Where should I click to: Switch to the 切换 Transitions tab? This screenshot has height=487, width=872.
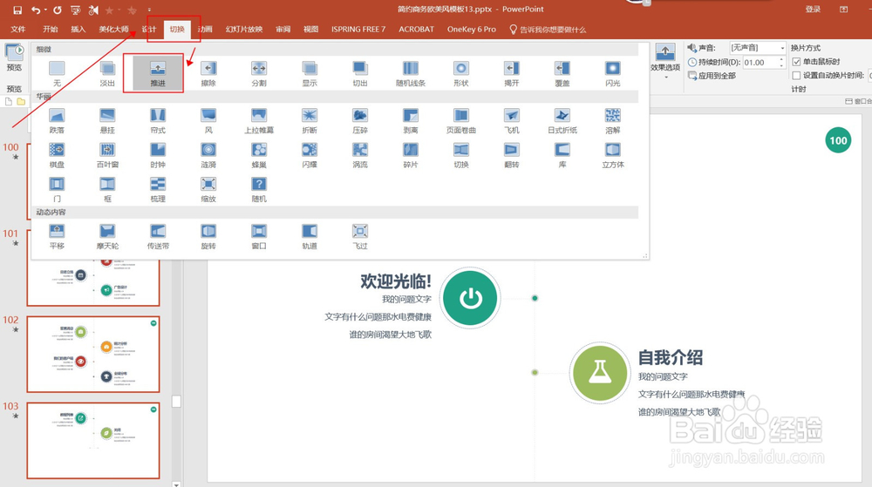(x=177, y=30)
